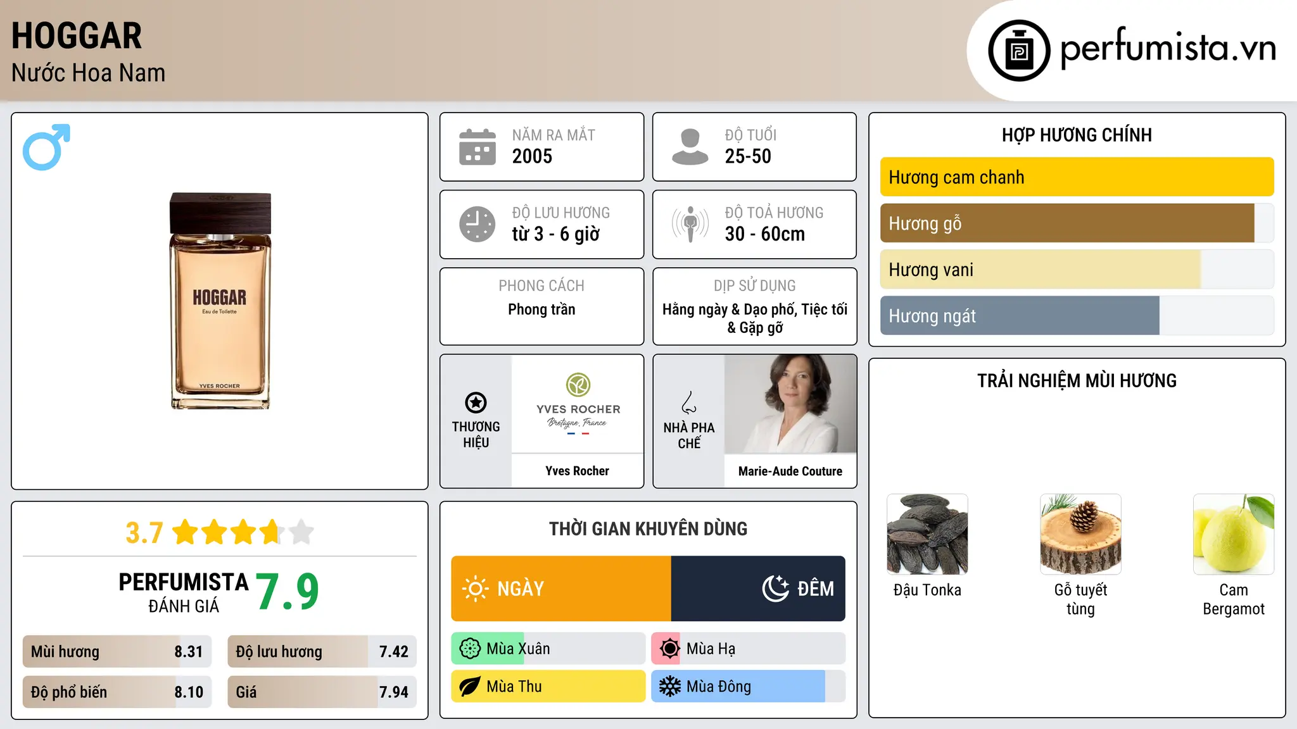This screenshot has width=1297, height=729.
Task: Click the từ 3 - 6 giờ longevity value
Action: (x=555, y=234)
